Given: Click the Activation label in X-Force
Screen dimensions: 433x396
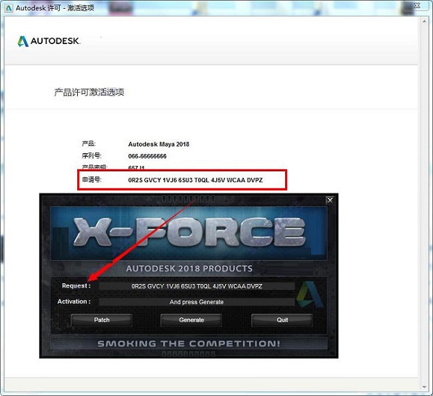Looking at the screenshot, I should (74, 301).
